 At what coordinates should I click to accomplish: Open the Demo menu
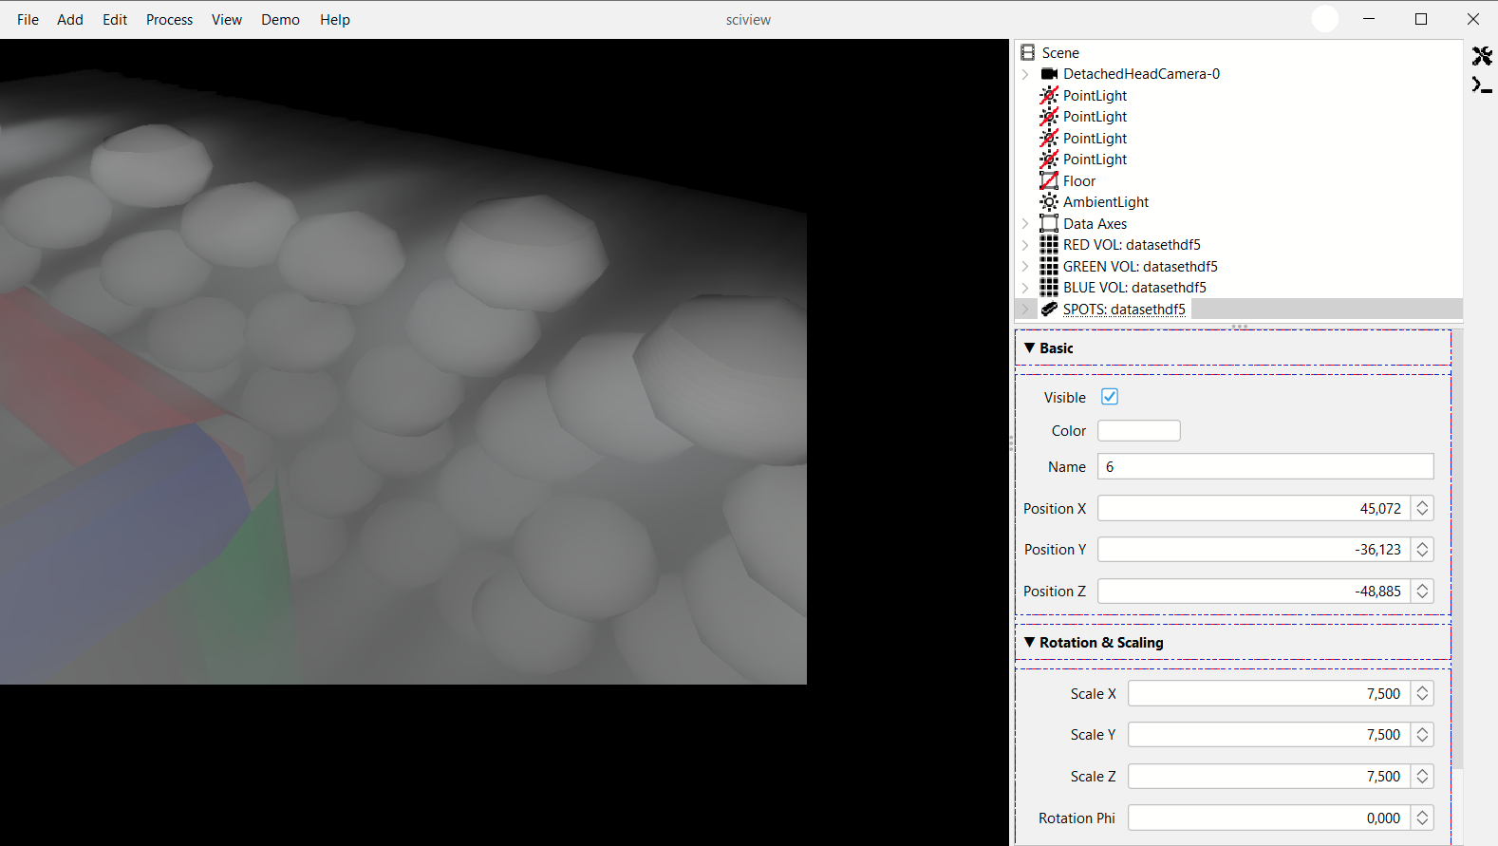click(280, 19)
